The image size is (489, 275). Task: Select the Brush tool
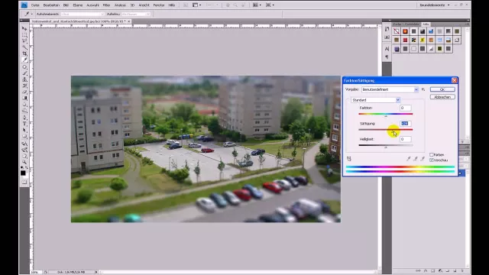click(24, 73)
